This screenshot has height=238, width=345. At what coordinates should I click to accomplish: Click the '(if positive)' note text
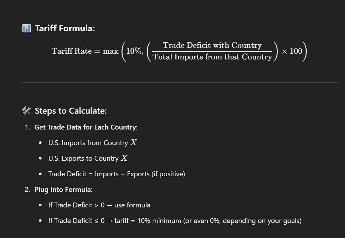[168, 174]
